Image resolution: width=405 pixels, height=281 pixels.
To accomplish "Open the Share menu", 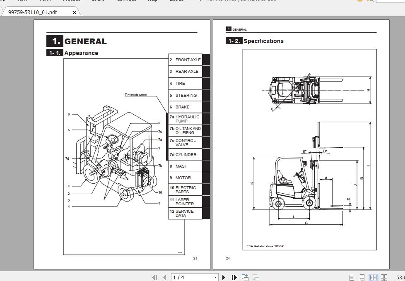I will point(98,1).
